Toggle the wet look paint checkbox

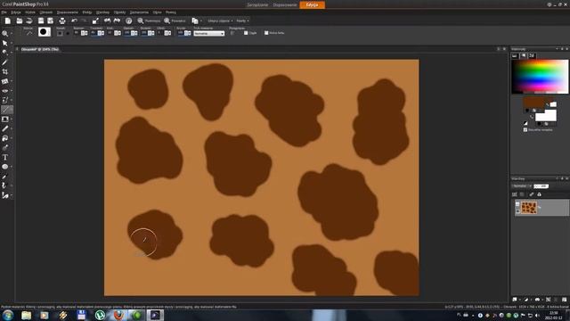[x=266, y=33]
